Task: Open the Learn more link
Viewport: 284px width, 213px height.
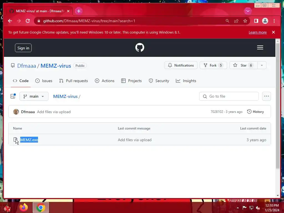Action: point(258,32)
